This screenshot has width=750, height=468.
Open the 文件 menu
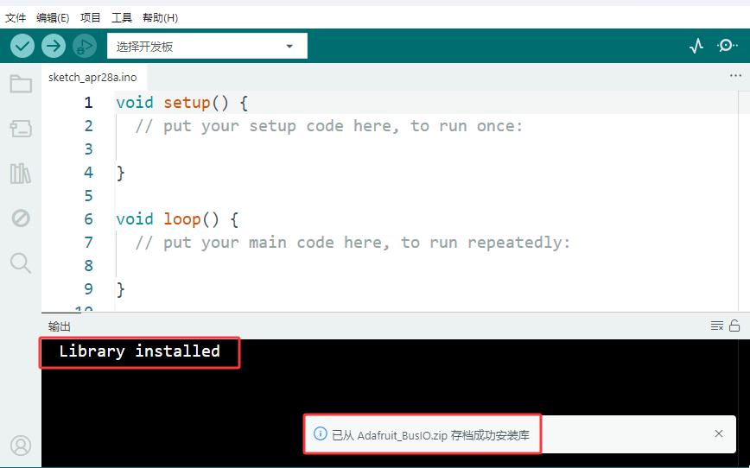coord(16,18)
